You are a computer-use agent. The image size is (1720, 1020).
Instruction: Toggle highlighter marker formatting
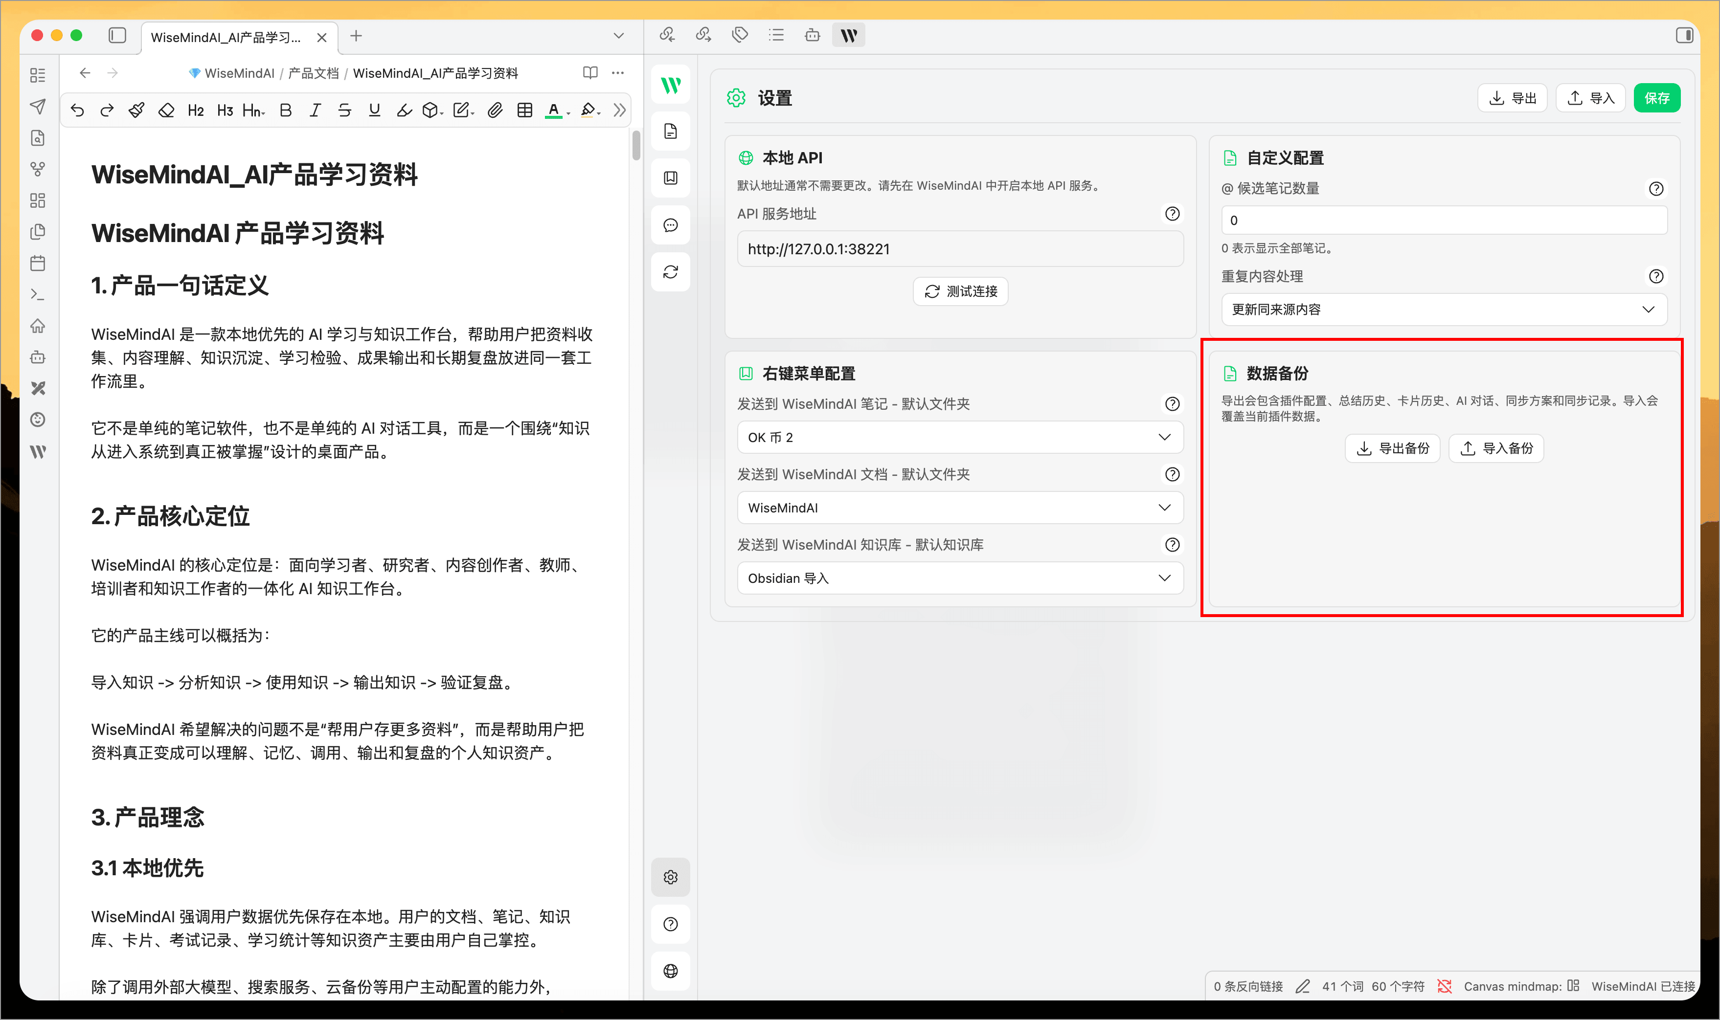point(404,110)
